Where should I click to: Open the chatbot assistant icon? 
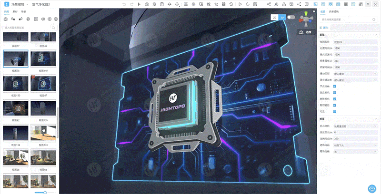click(x=372, y=188)
